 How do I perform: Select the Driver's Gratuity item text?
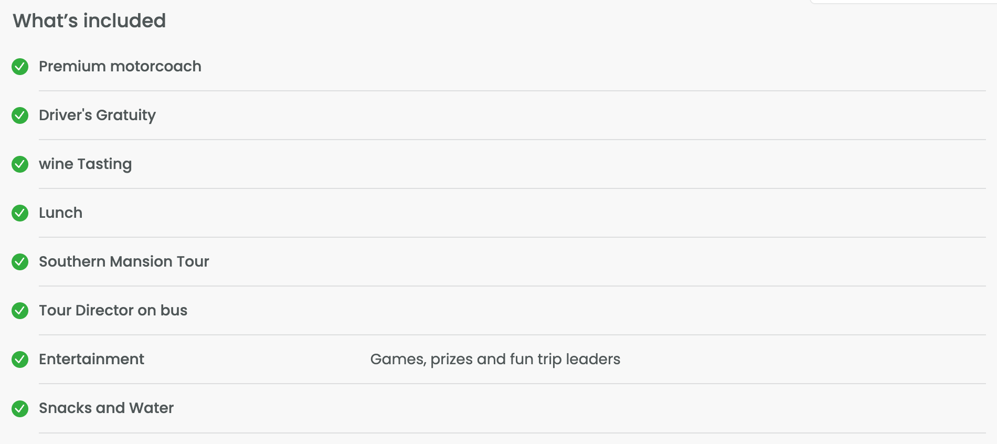tap(97, 115)
